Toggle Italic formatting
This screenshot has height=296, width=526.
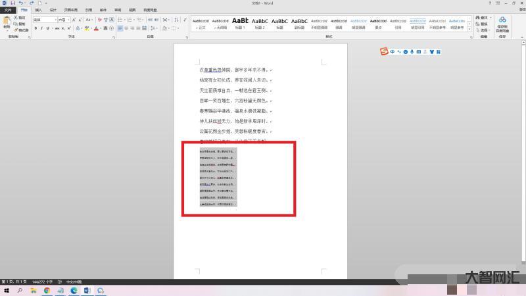click(42, 28)
